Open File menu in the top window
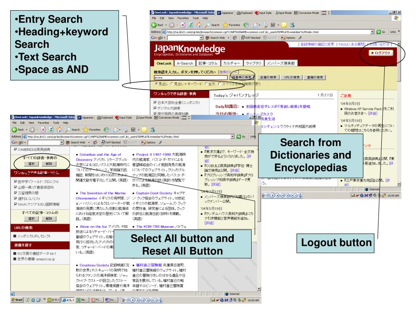419x314 pixels. [154, 18]
